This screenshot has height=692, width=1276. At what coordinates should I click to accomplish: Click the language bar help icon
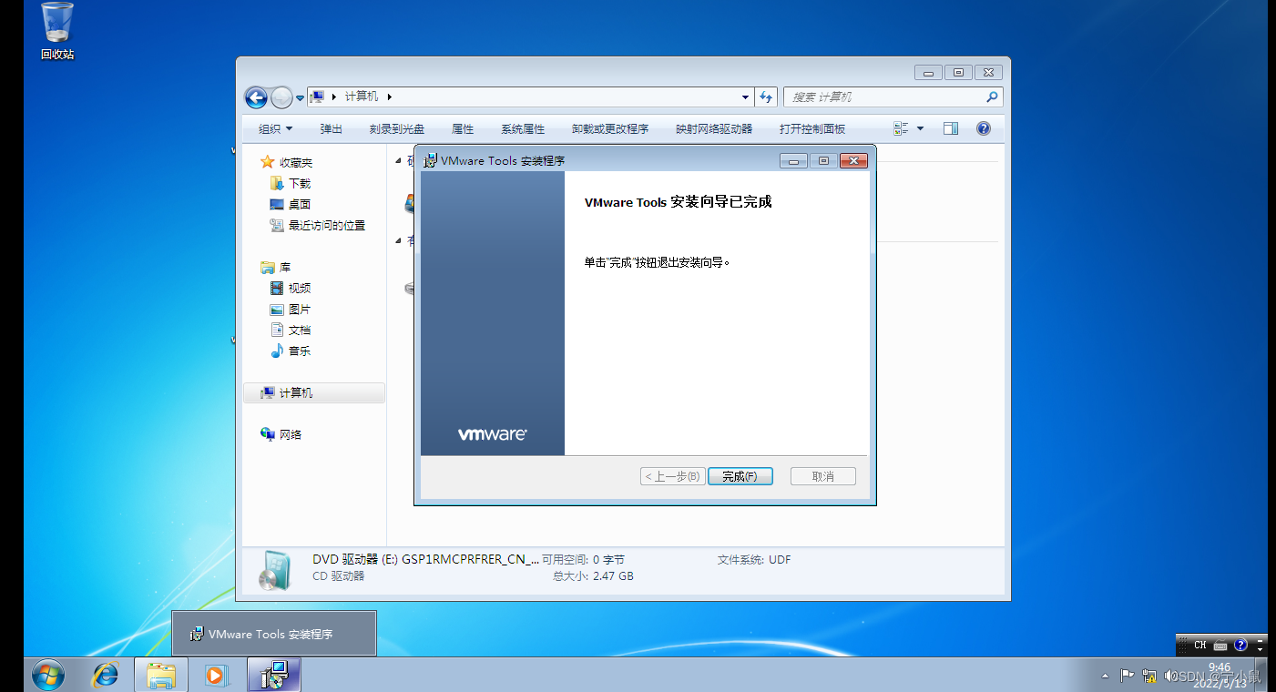(x=1240, y=645)
